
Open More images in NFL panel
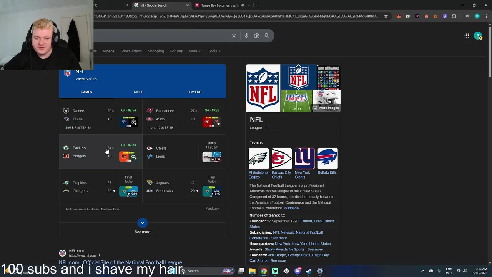[x=326, y=108]
